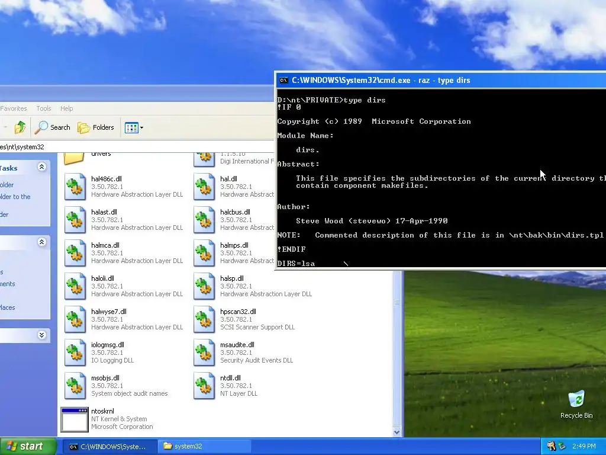Click the Up folder toolbar icon

coord(20,127)
